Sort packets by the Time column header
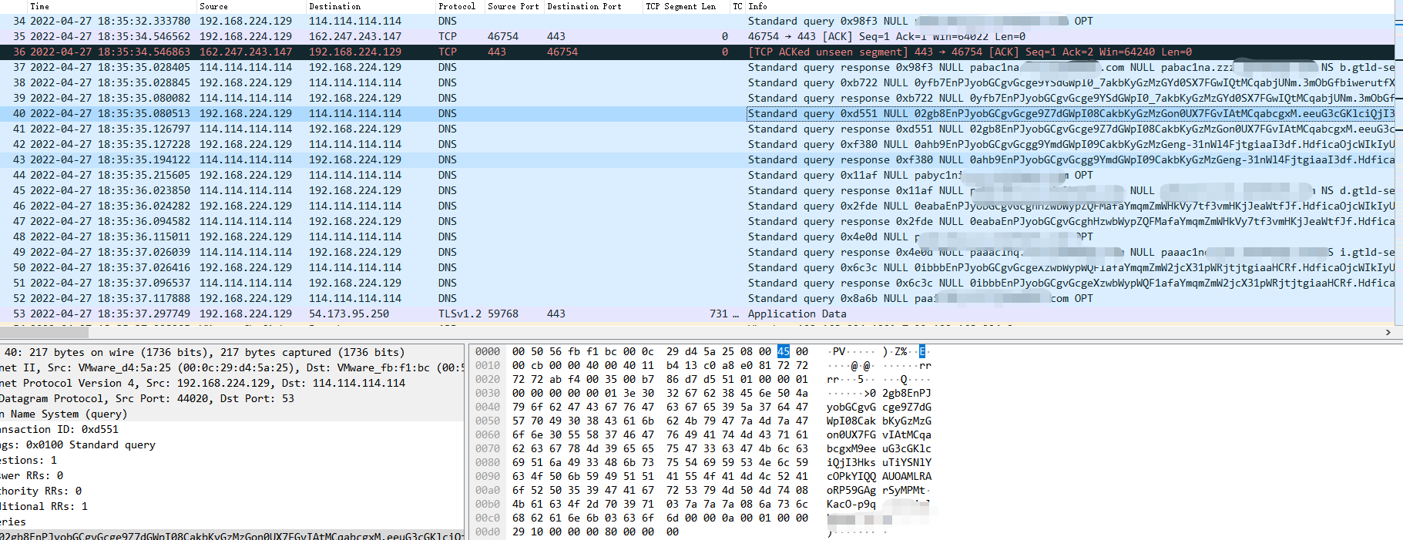The height and width of the screenshot is (540, 1403). click(x=39, y=6)
